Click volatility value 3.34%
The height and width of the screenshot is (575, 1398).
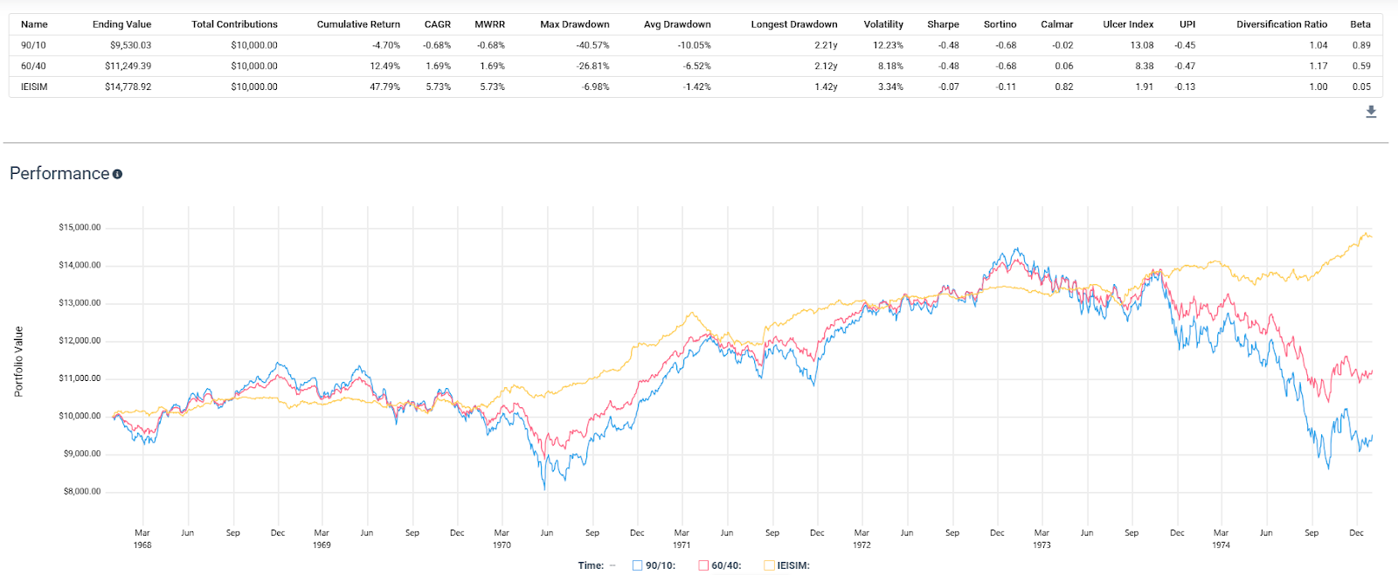click(x=890, y=87)
